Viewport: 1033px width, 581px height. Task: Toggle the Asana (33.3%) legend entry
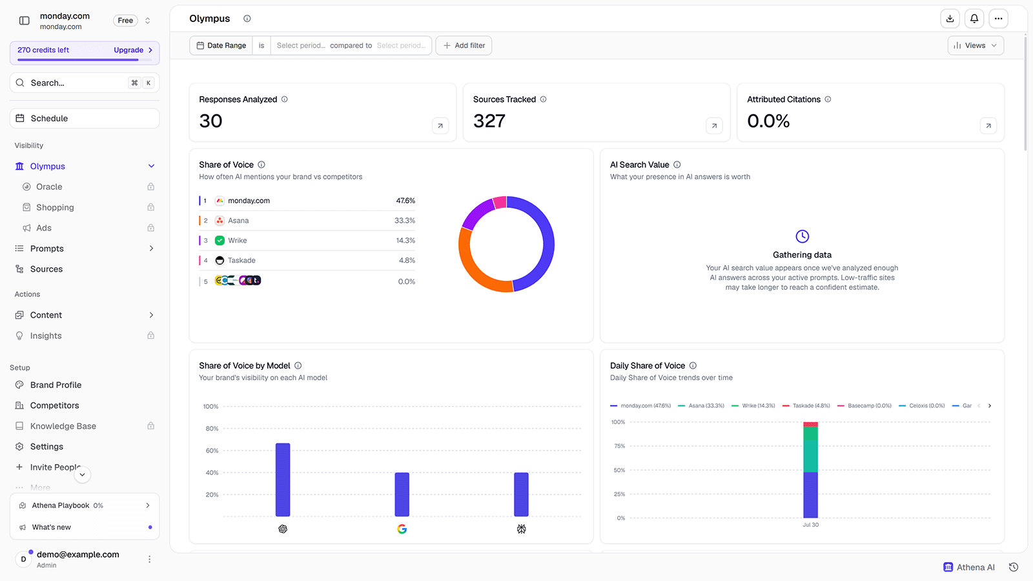[701, 406]
